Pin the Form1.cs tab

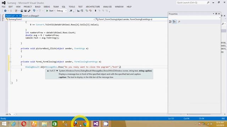[x=17, y=16]
